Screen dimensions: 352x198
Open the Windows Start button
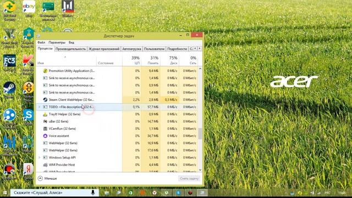point(5,193)
